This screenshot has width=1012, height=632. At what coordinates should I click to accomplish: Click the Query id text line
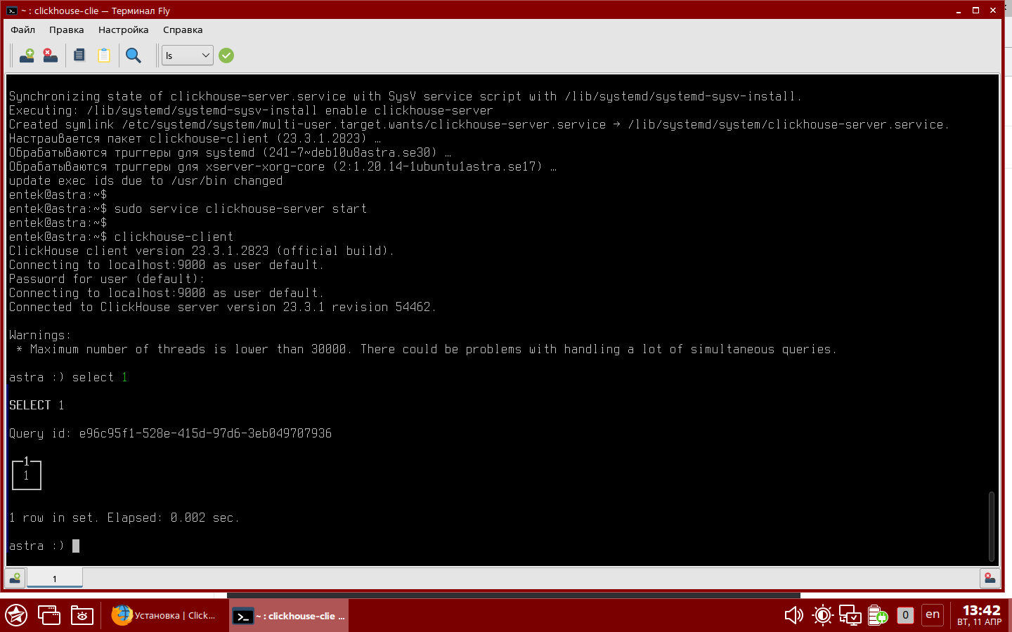point(170,433)
